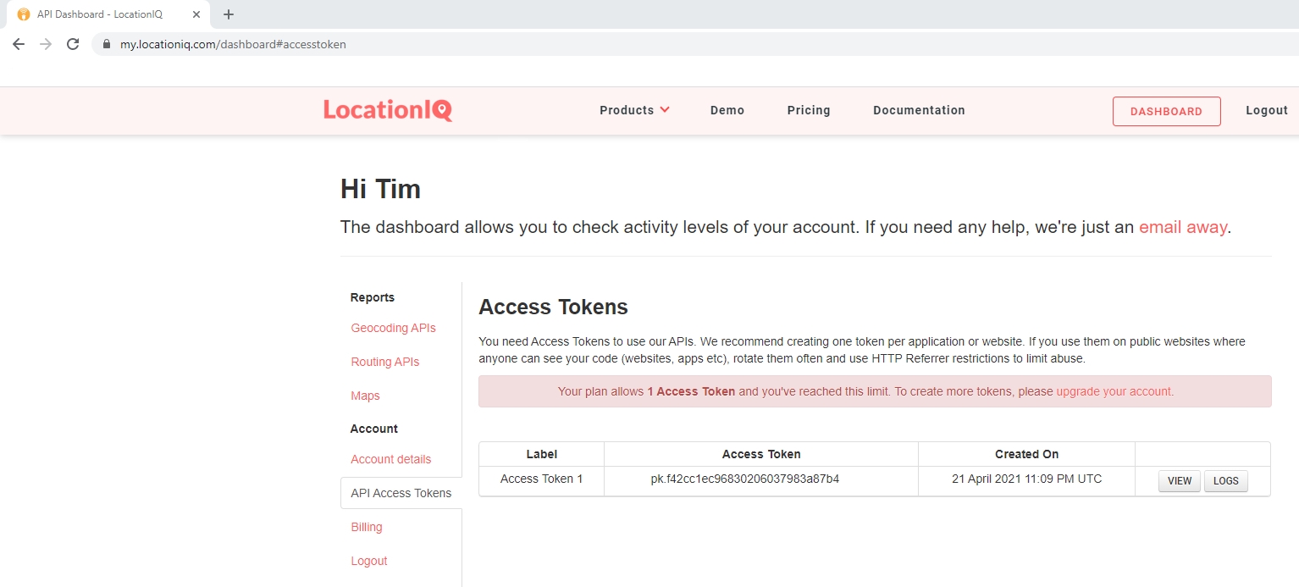
Task: Show logs via the LOGS button
Action: (1225, 480)
